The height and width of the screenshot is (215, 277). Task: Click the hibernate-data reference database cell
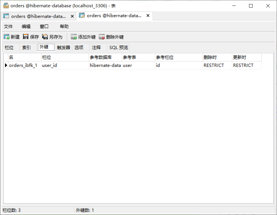(105, 65)
